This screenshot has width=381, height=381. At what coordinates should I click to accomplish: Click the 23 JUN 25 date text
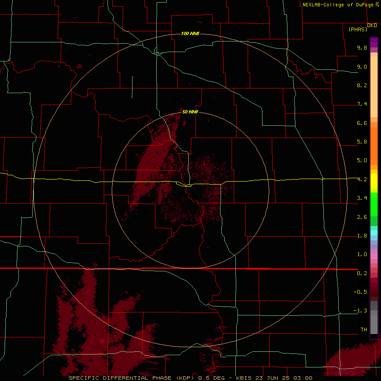273,378
